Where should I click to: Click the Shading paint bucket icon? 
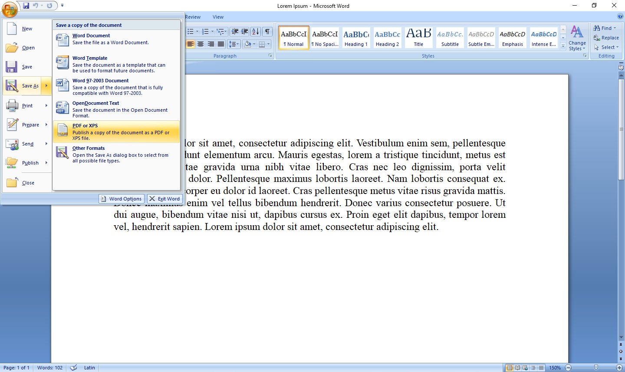click(x=247, y=44)
